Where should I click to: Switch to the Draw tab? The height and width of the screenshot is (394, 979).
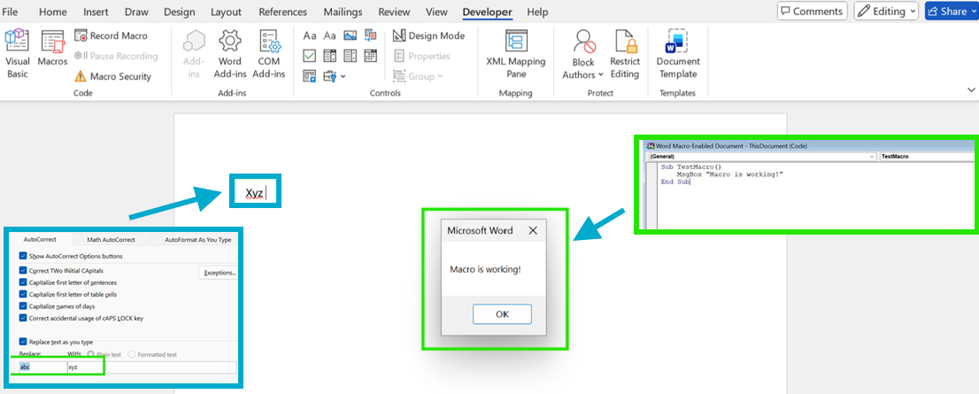point(136,12)
